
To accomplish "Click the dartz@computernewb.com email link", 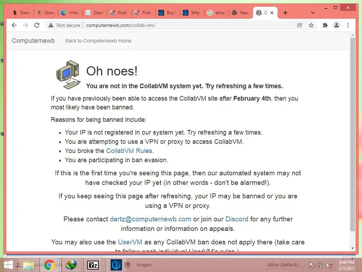I will [x=151, y=219].
